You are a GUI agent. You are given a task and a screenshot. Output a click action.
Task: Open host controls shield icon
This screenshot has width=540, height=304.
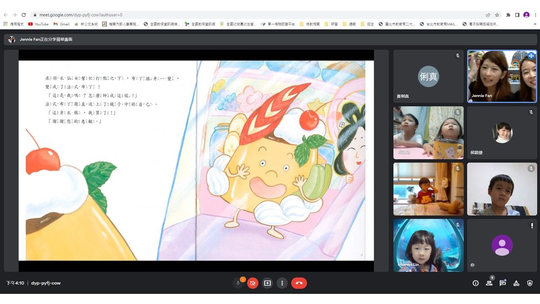(530, 283)
